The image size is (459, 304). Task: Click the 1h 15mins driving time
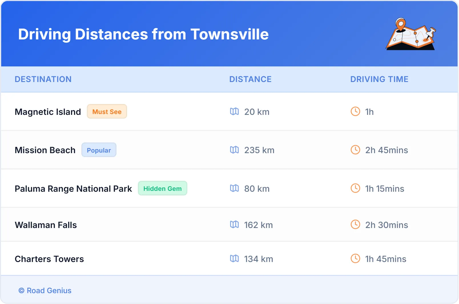[384, 189]
